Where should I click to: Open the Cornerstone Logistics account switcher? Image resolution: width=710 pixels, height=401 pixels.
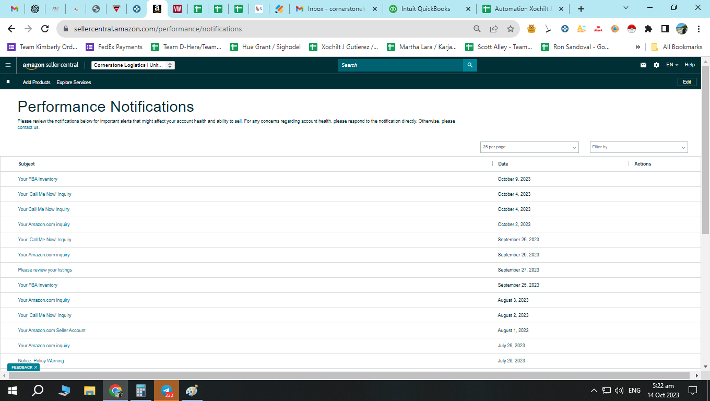click(x=133, y=65)
